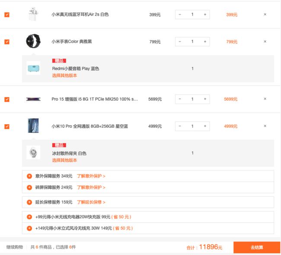Choose another version of 冰封散热背夹 gift
Screen dimensions: 281x255
(64, 160)
